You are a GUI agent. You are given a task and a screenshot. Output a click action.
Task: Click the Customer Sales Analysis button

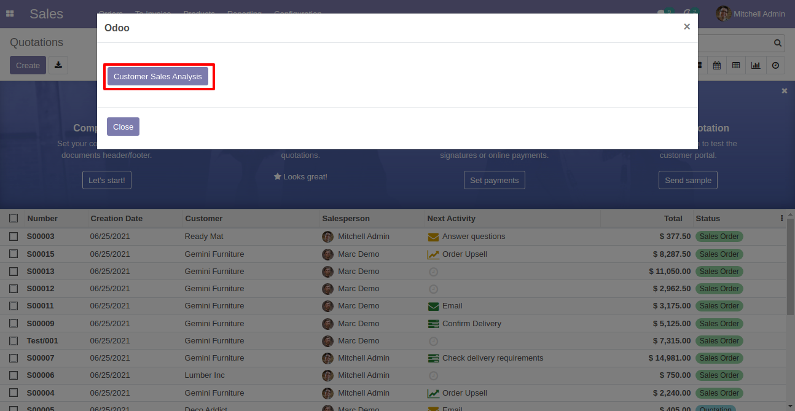(x=158, y=76)
